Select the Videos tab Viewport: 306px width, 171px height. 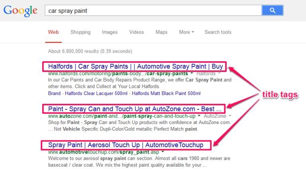tap(136, 32)
